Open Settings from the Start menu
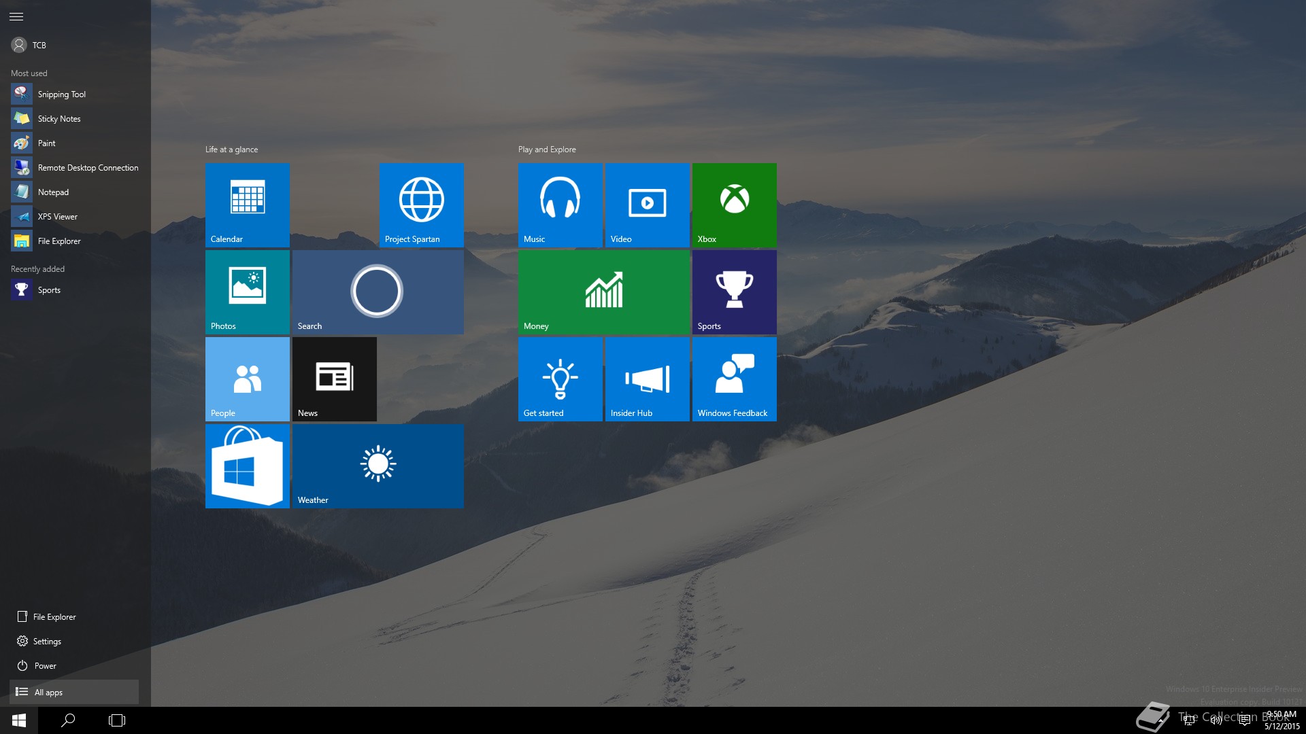Viewport: 1306px width, 734px height. coord(75,642)
